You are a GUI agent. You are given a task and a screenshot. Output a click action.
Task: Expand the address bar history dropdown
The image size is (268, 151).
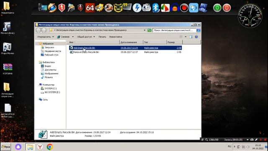pos(144,30)
